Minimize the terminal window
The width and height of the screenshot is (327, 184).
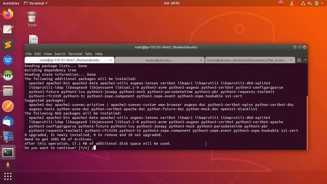tap(295, 47)
